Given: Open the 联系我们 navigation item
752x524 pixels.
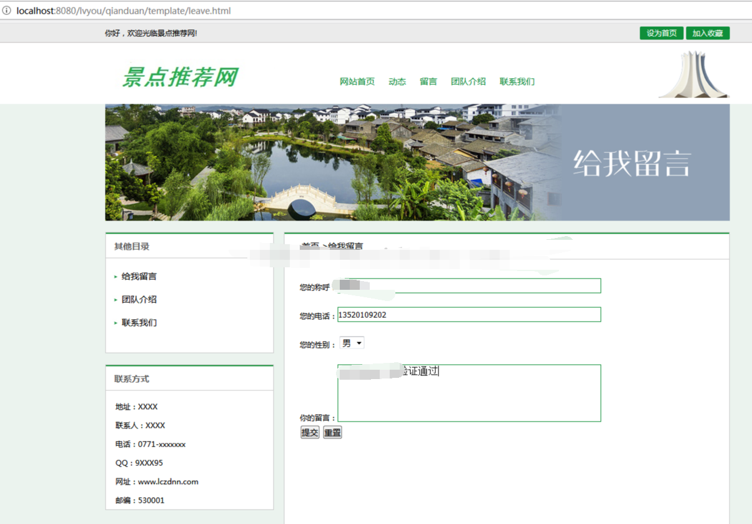Looking at the screenshot, I should point(517,82).
